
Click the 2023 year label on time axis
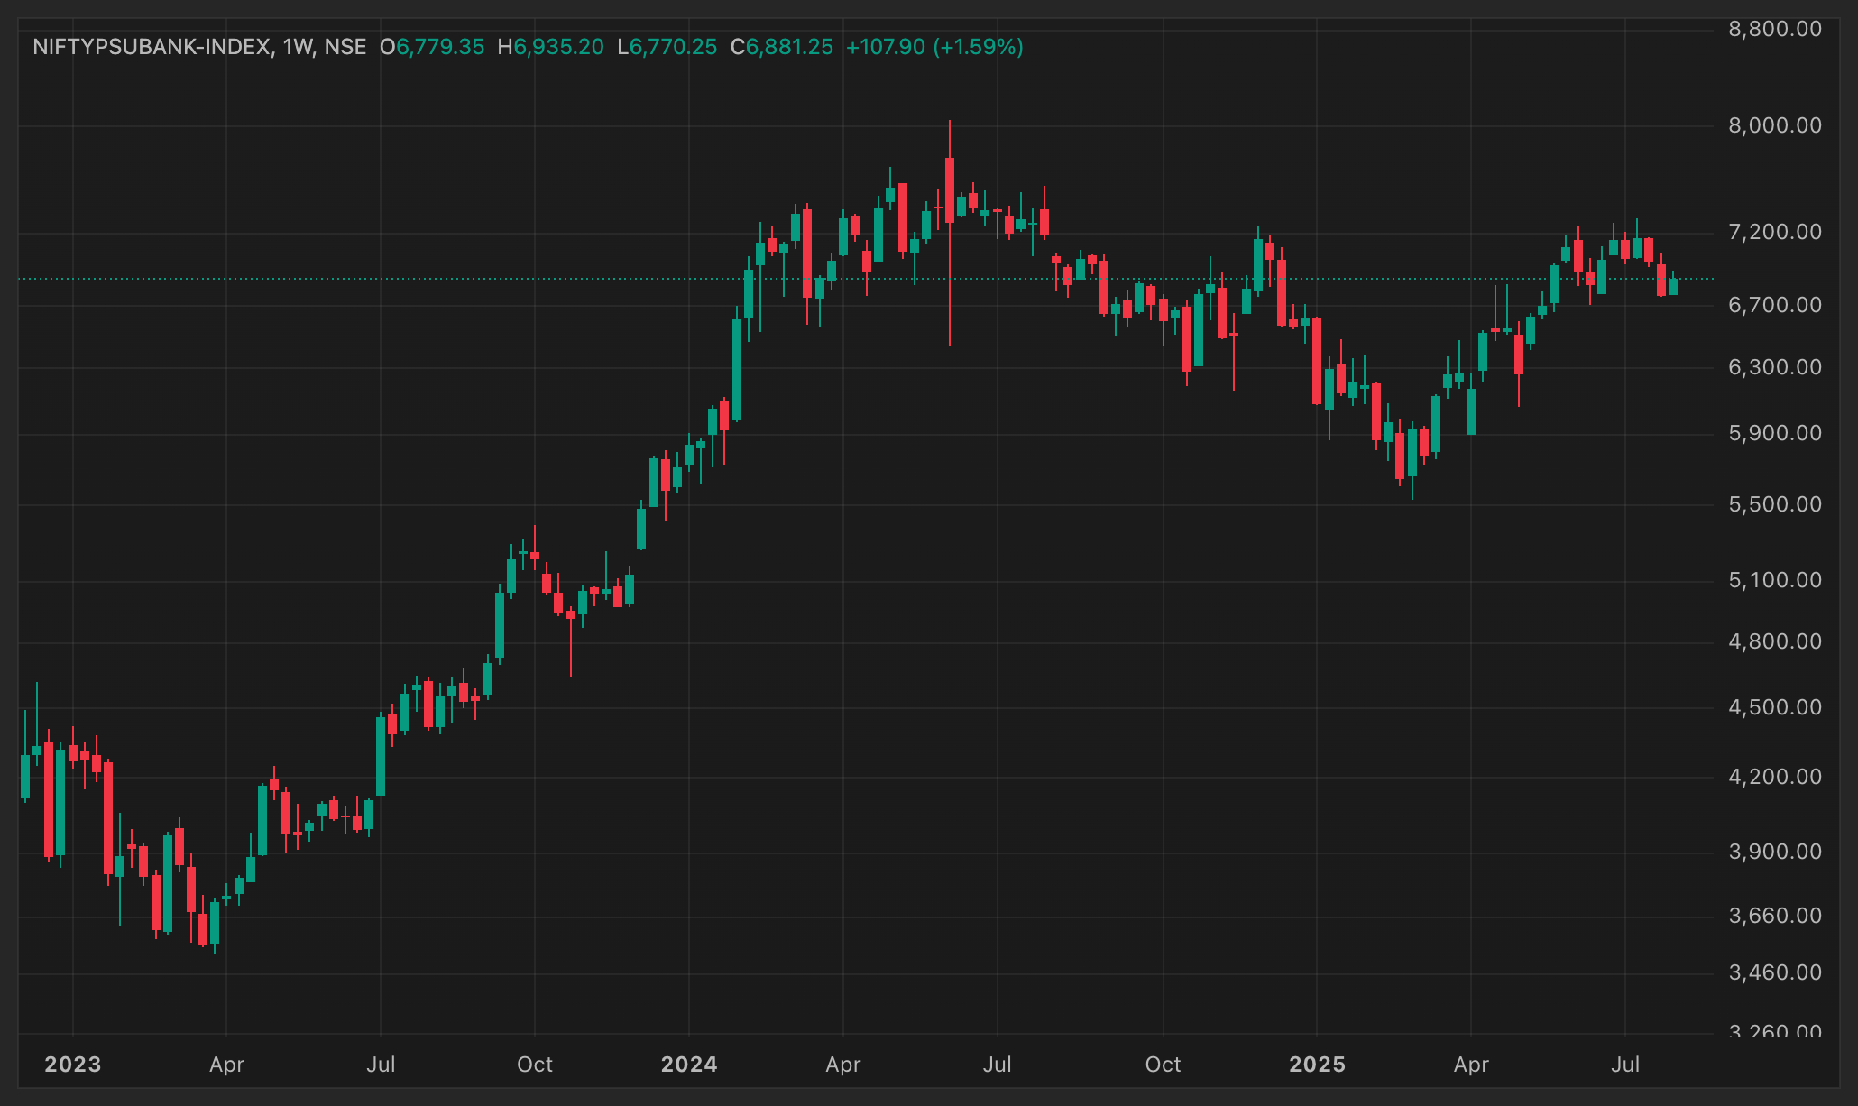(73, 1065)
